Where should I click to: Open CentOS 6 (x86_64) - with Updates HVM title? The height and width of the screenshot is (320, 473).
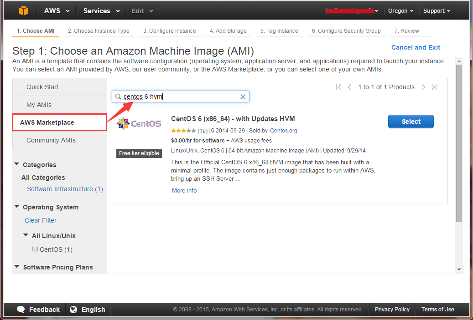(233, 119)
